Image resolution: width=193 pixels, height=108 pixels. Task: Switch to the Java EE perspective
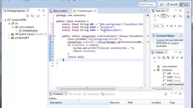172,5
